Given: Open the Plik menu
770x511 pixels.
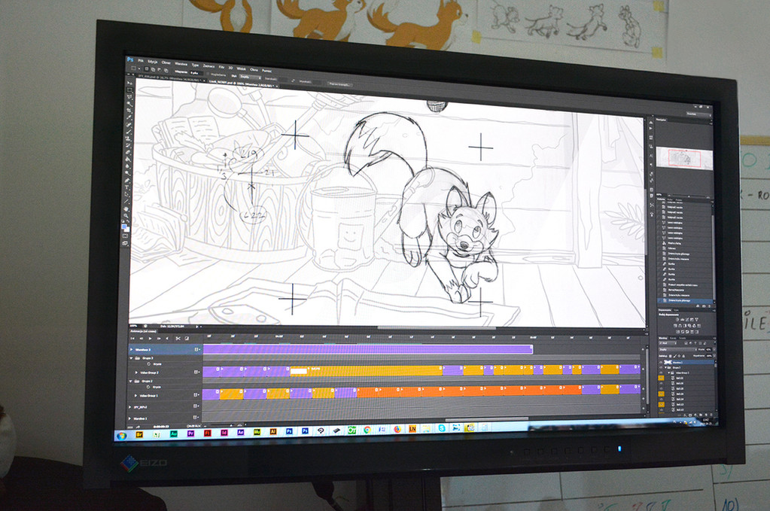Looking at the screenshot, I should (x=141, y=61).
